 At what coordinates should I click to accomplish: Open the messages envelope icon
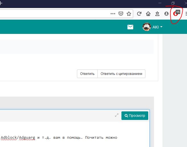(130, 27)
